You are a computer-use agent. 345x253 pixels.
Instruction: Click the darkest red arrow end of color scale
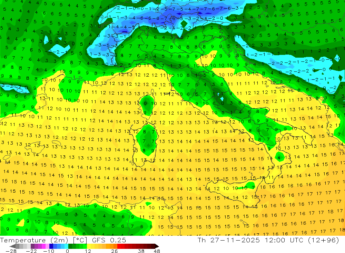(156, 246)
